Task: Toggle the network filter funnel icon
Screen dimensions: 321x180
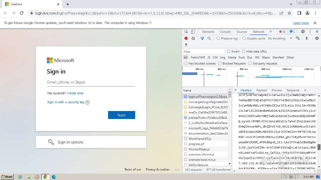Action: 202,38
